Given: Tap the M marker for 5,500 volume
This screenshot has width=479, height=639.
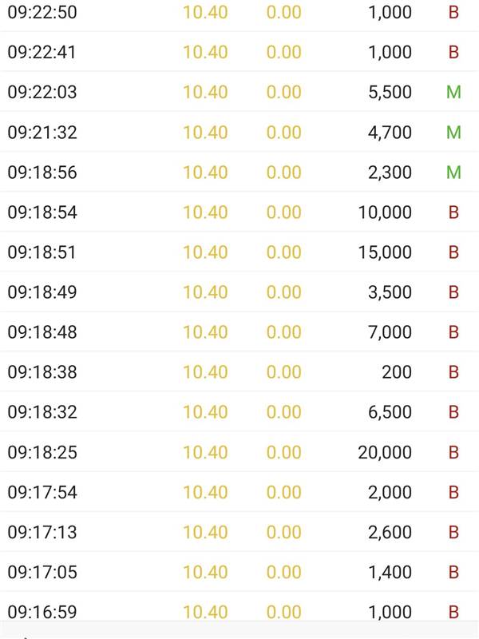Looking at the screenshot, I should pos(453,92).
